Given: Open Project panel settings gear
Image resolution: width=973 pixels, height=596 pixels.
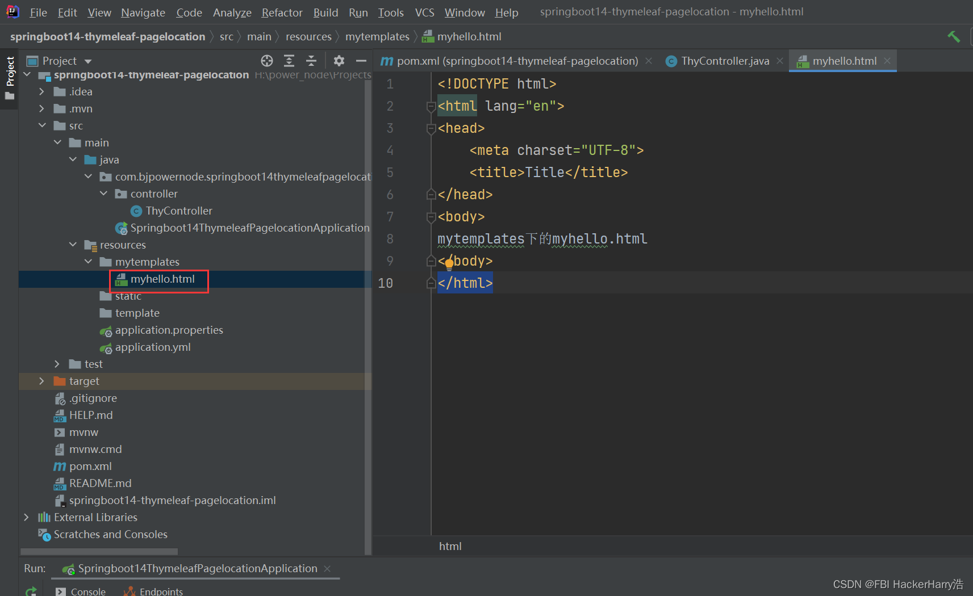Looking at the screenshot, I should point(339,61).
